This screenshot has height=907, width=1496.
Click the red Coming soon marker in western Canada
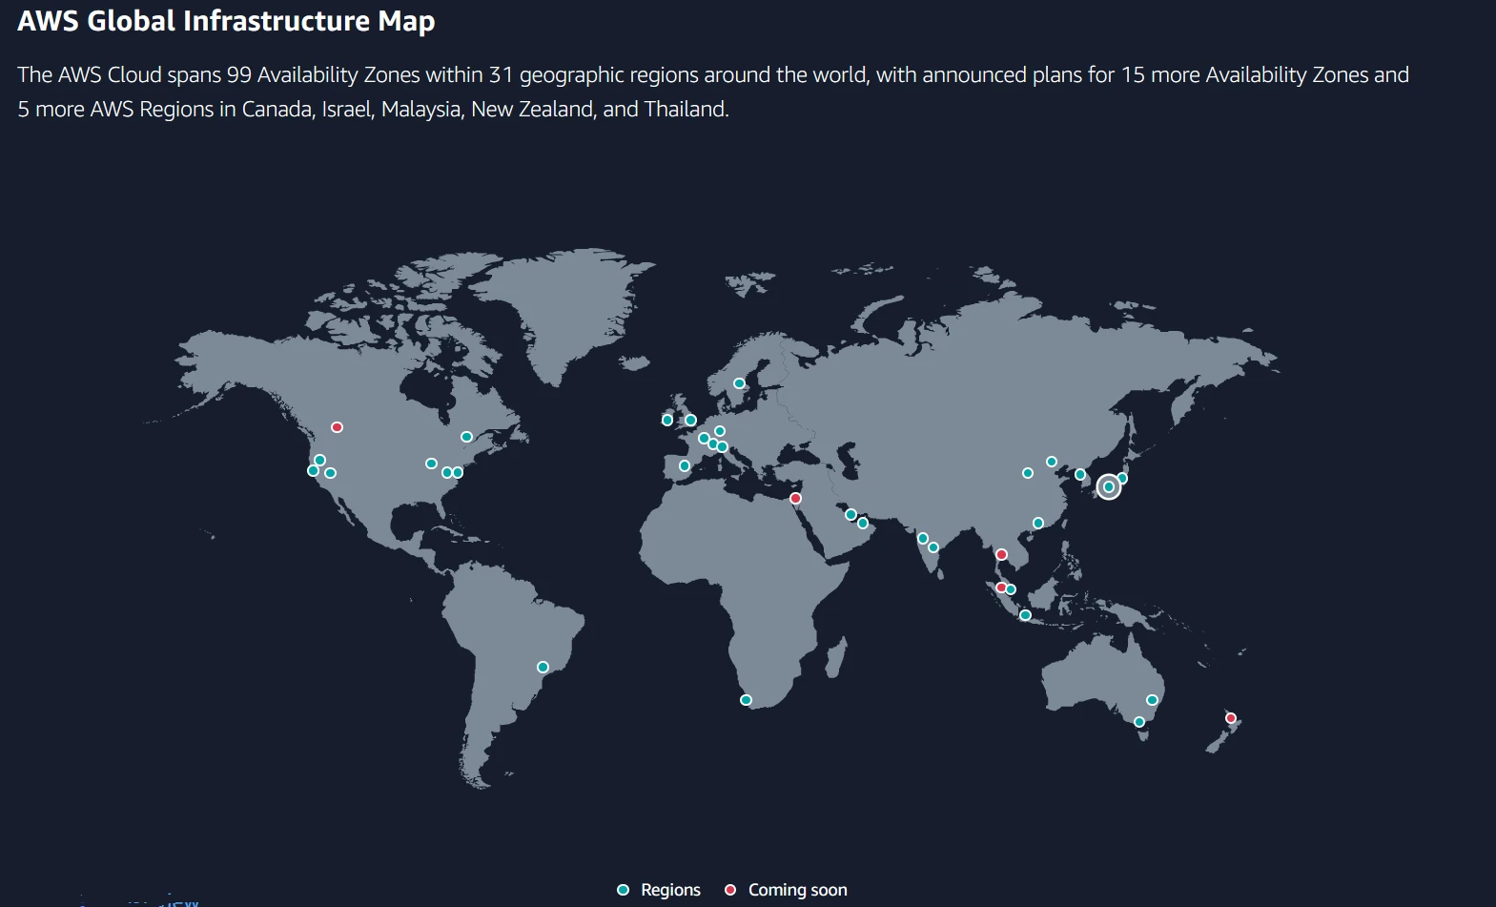(337, 427)
